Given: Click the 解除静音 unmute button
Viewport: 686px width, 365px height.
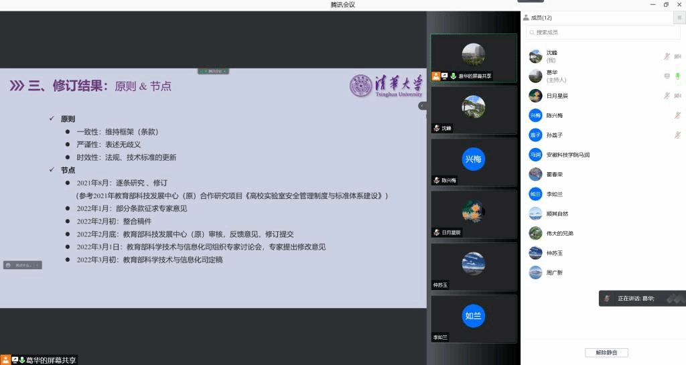Looking at the screenshot, I should coord(606,352).
